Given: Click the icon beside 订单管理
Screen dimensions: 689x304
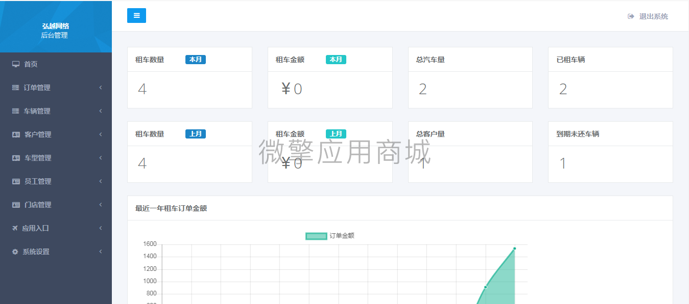Looking at the screenshot, I should coord(15,88).
